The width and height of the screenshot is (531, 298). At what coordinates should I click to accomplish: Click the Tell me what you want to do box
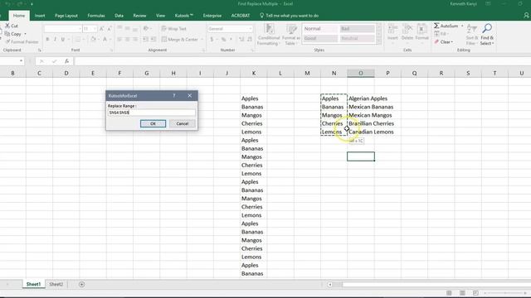pos(289,16)
